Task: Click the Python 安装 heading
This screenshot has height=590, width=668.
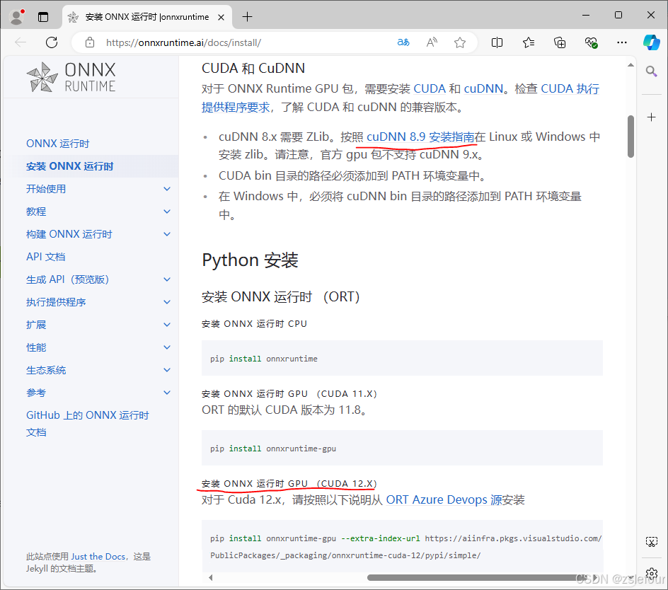Action: click(x=250, y=260)
